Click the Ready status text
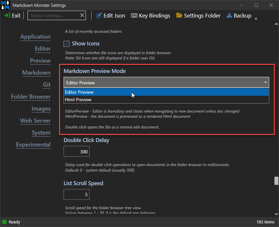Viewport: 279px width, 227px height. point(14,222)
